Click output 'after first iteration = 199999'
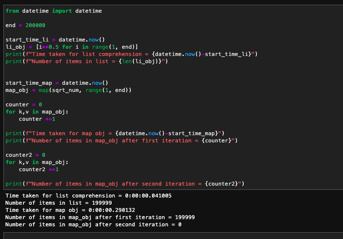Image resolution: width=343 pixels, height=239 pixels. coord(100,217)
